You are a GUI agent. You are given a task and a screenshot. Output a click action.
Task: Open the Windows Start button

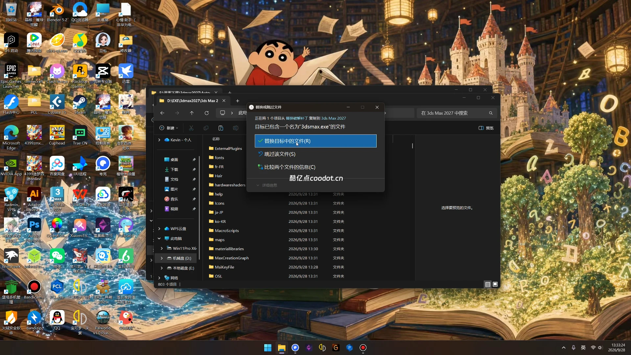click(268, 348)
